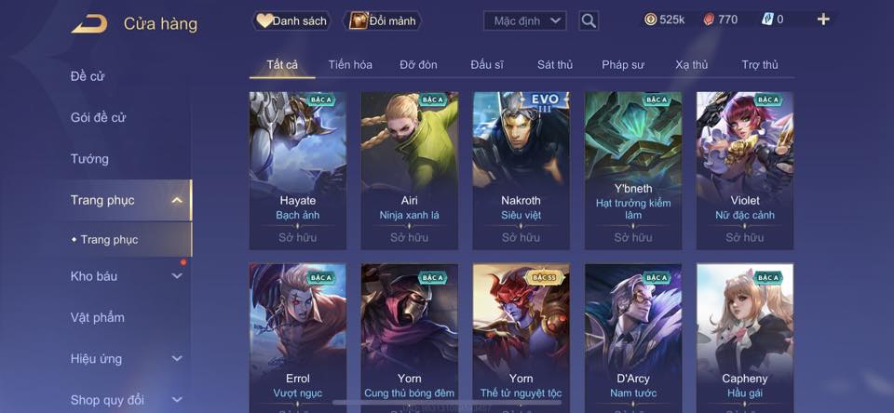The image size is (894, 413).
Task: Open Gói đề cử in sidebar
Action: (98, 117)
